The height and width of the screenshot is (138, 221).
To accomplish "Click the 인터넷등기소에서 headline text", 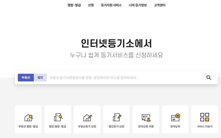I will point(116,43).
